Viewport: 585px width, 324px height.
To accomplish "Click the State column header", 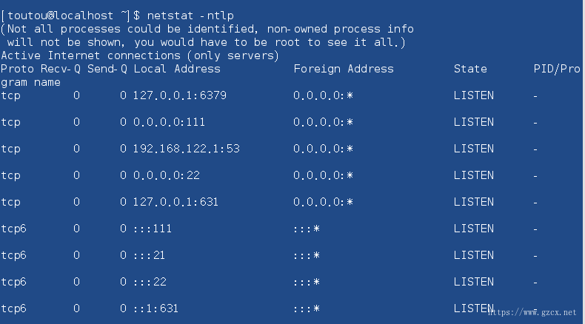I will click(470, 69).
